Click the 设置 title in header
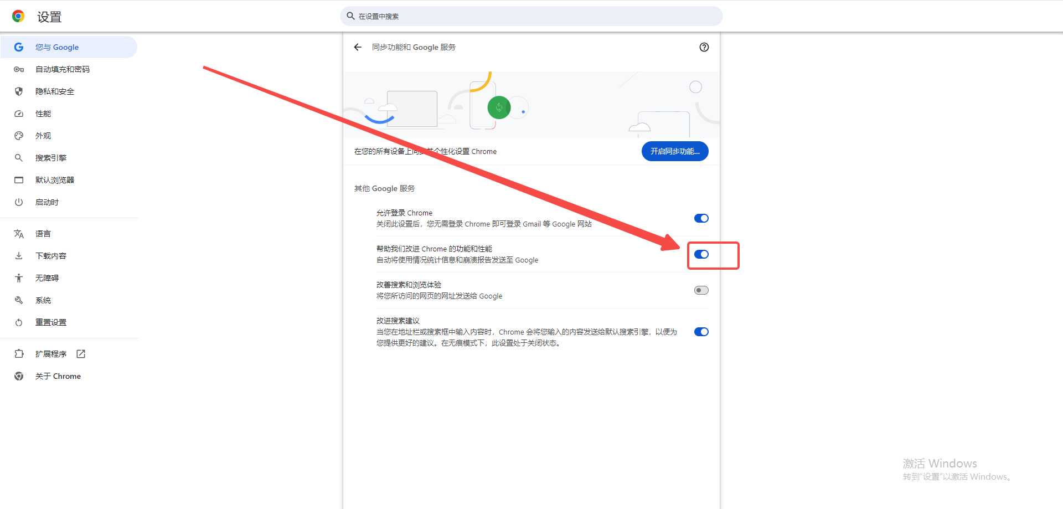 [49, 17]
